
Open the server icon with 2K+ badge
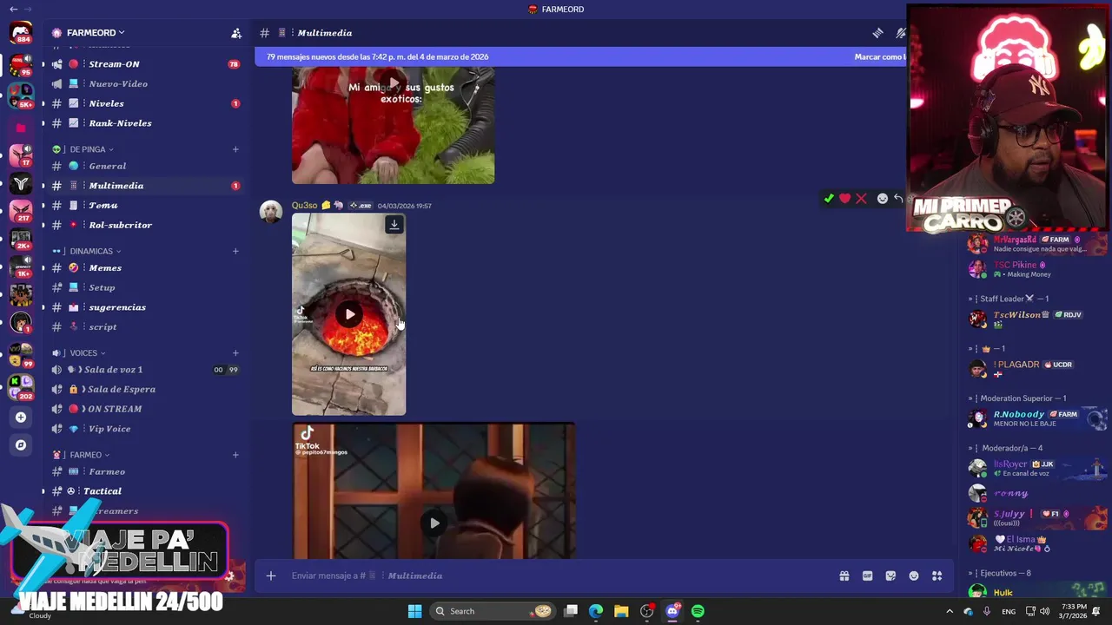pyautogui.click(x=21, y=240)
